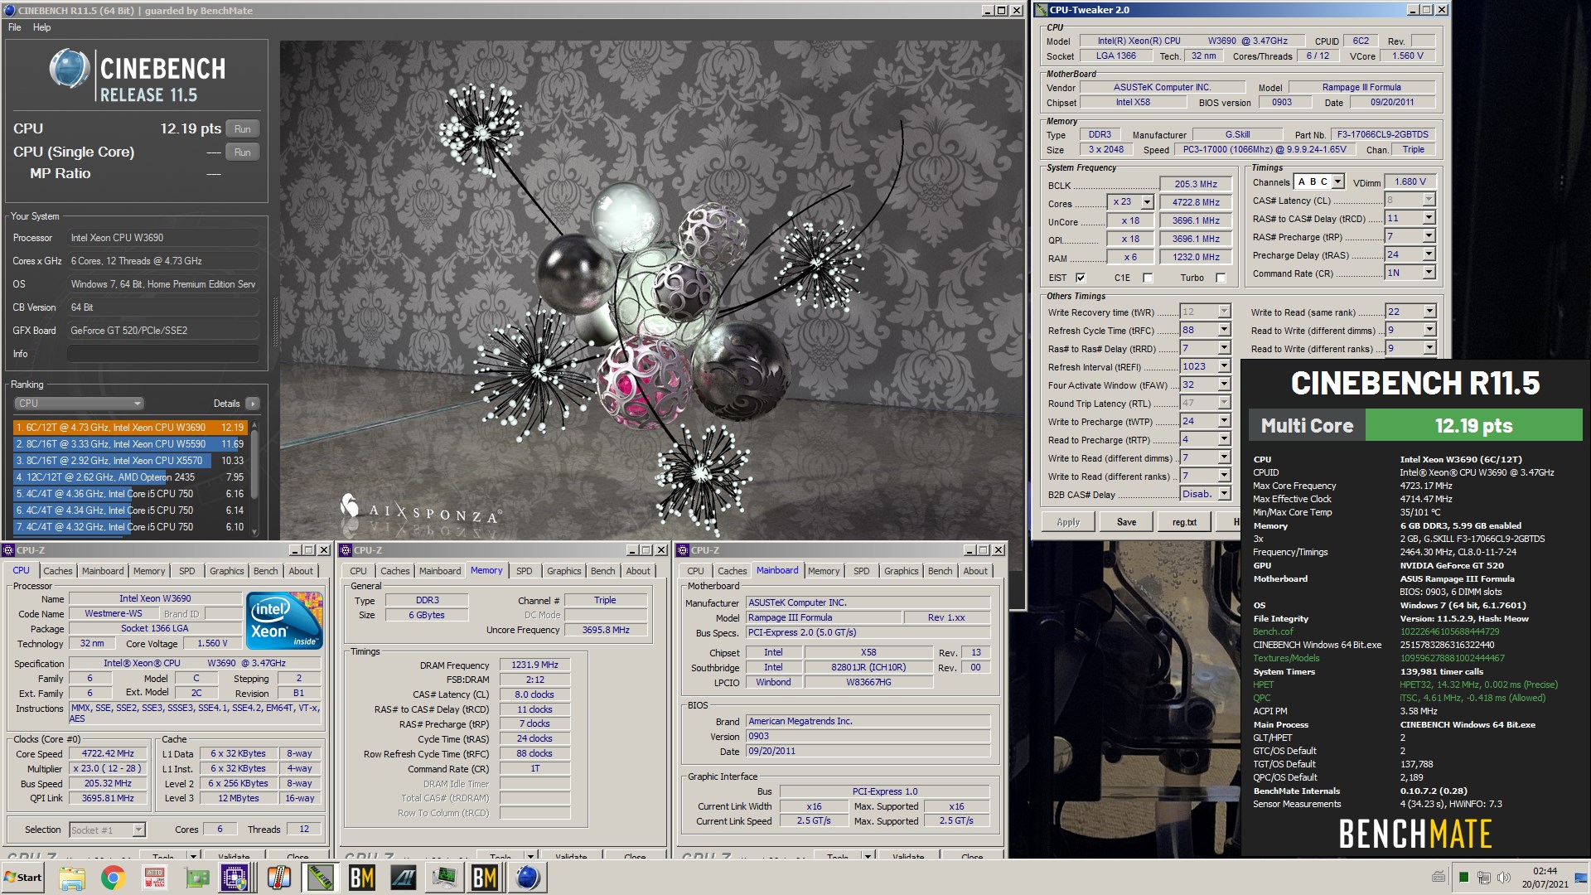Click the Save button in CPU-Tweaker
This screenshot has width=1591, height=895.
point(1126,522)
